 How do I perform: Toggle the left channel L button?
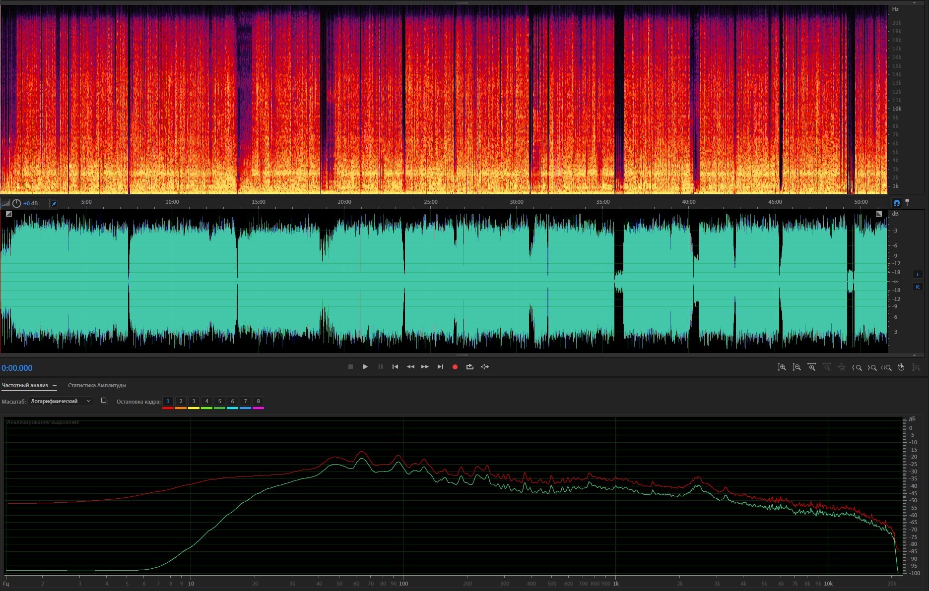point(918,274)
